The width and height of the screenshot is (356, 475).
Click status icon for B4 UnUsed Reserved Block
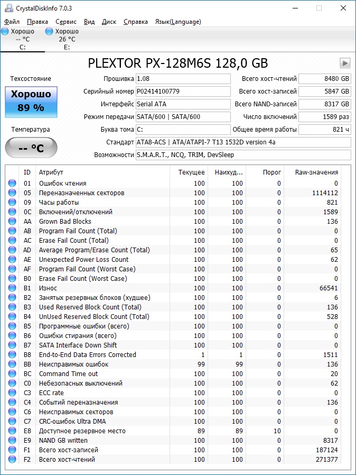12,316
